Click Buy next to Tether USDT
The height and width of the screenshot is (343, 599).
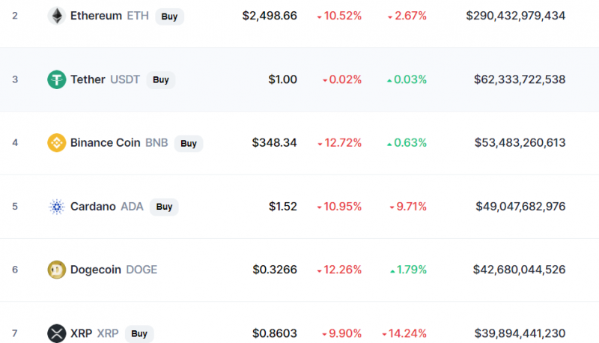(x=161, y=80)
